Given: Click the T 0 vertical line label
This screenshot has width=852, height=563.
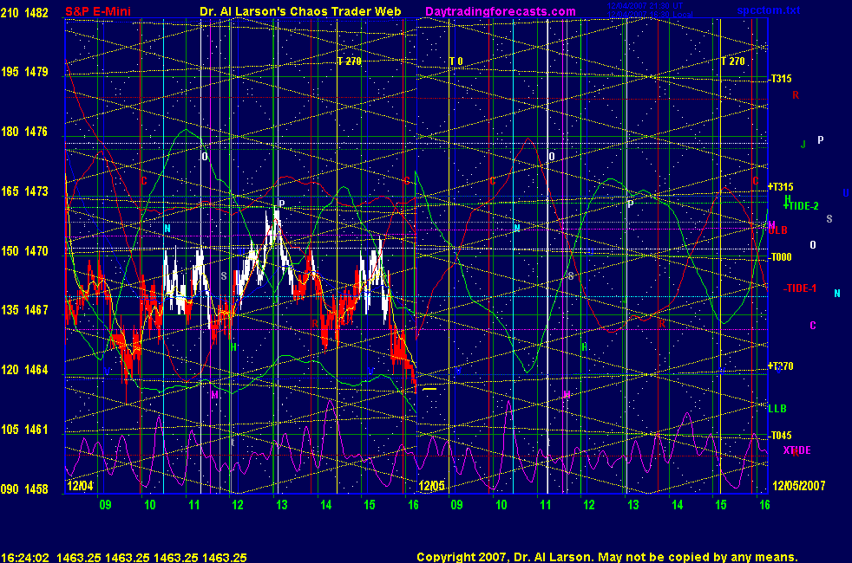Looking at the screenshot, I should [x=455, y=61].
